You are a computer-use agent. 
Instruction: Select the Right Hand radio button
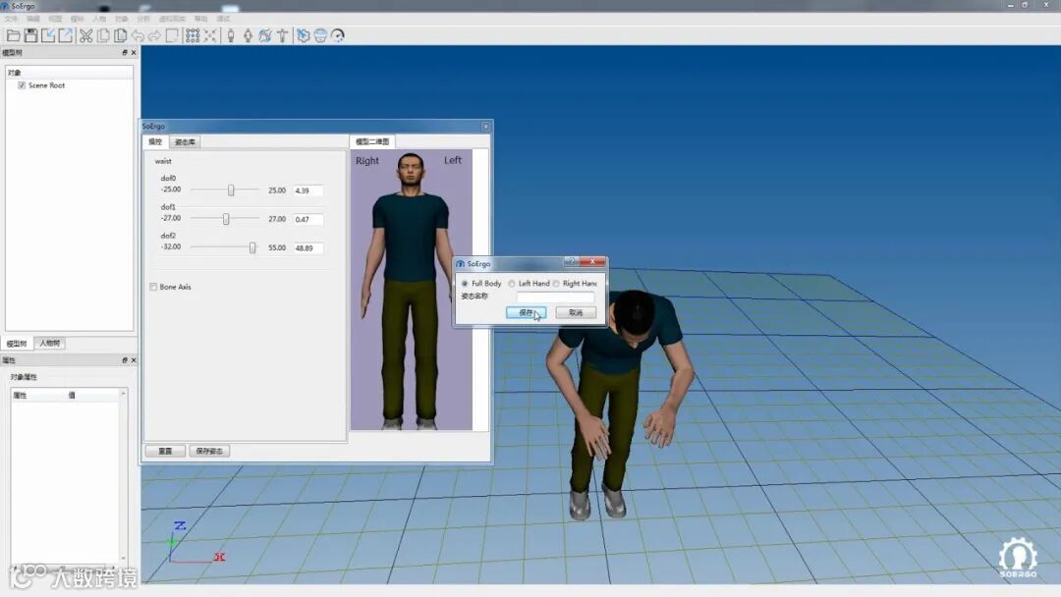[x=556, y=284]
